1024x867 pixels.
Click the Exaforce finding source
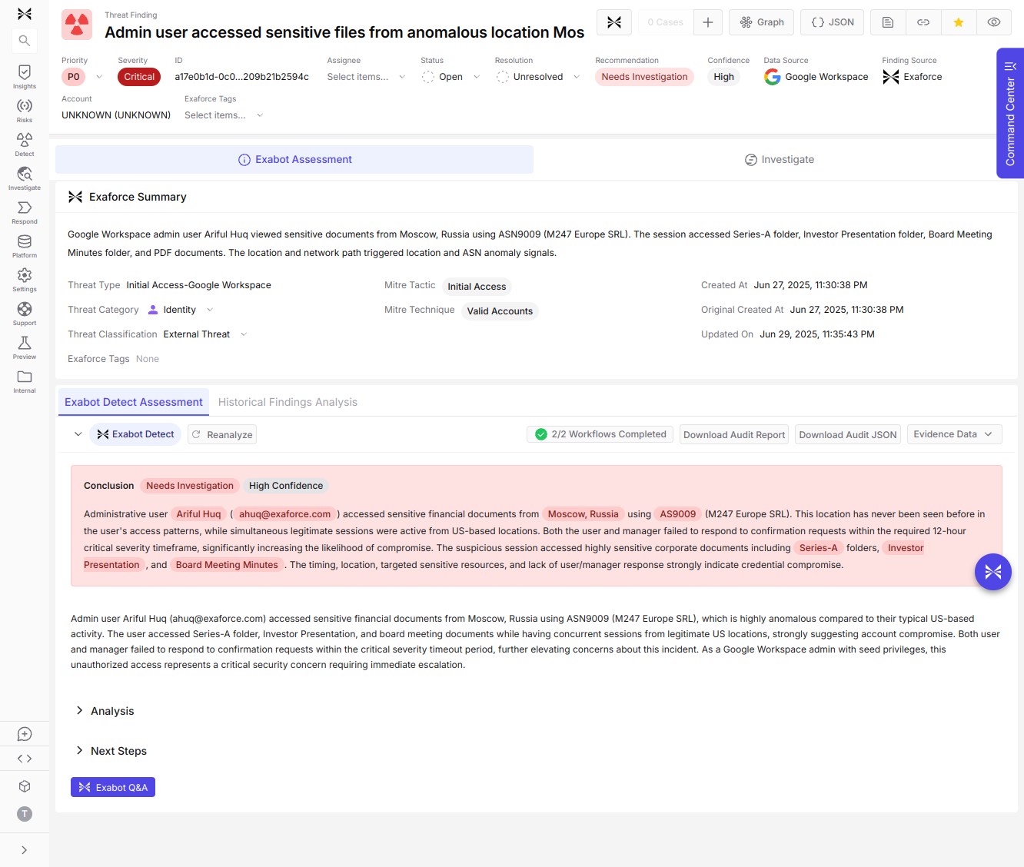click(x=913, y=77)
